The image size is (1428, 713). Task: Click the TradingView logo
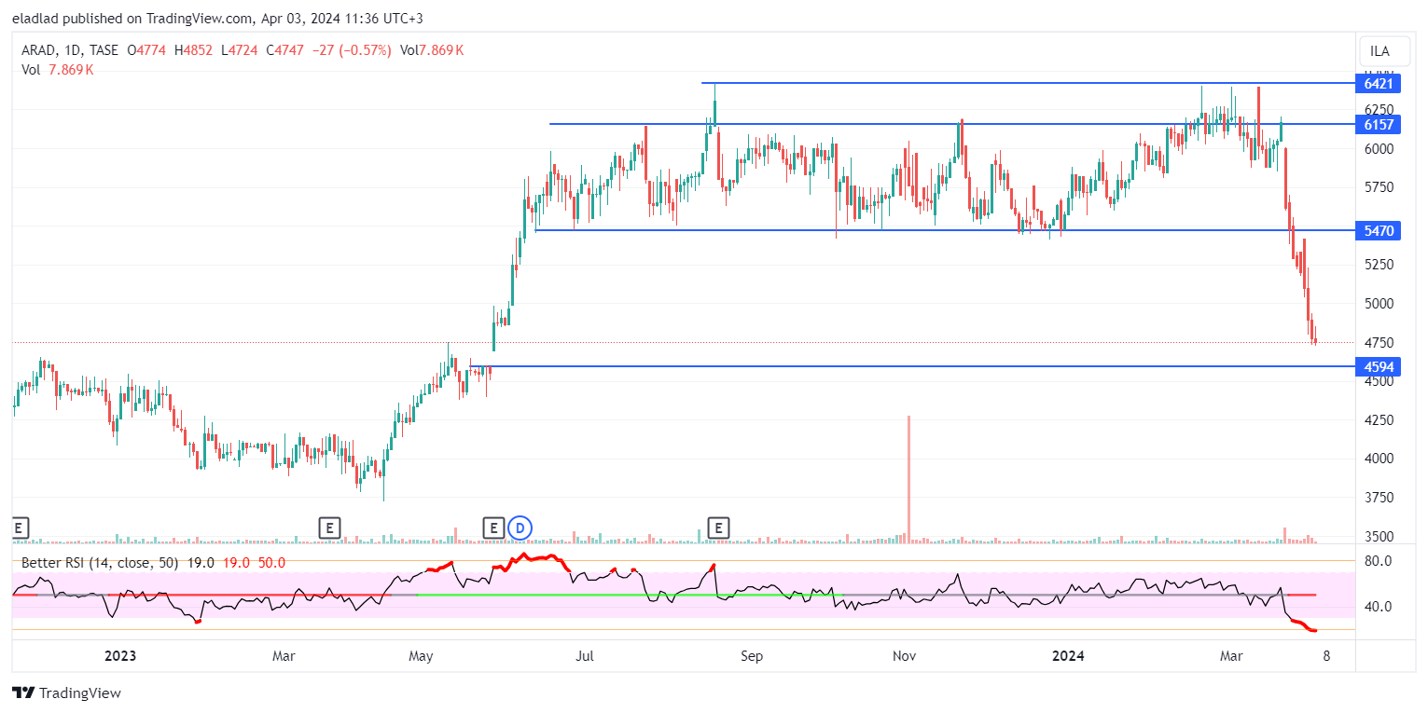click(66, 693)
